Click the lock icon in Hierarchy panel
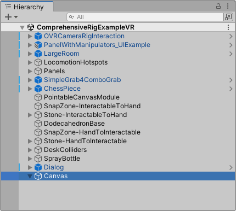The width and height of the screenshot is (236, 211). 218,6
